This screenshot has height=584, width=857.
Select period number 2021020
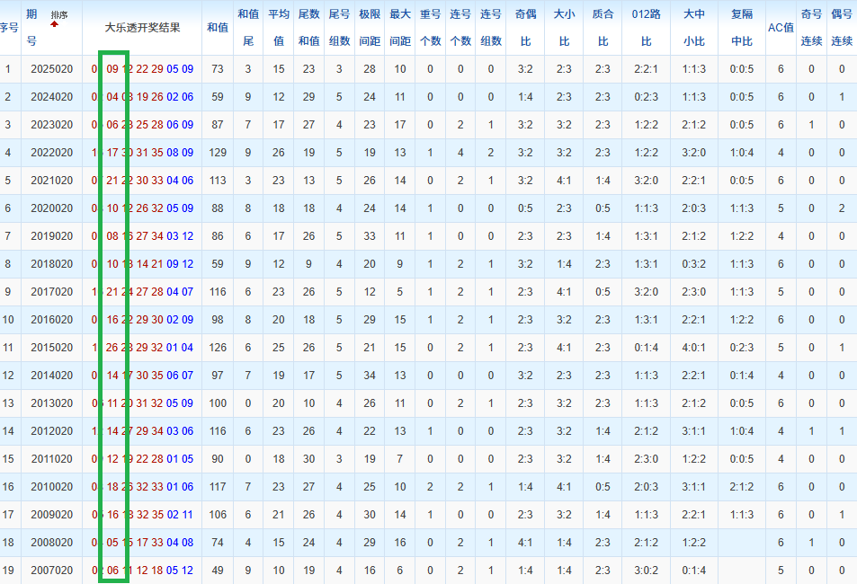click(52, 181)
